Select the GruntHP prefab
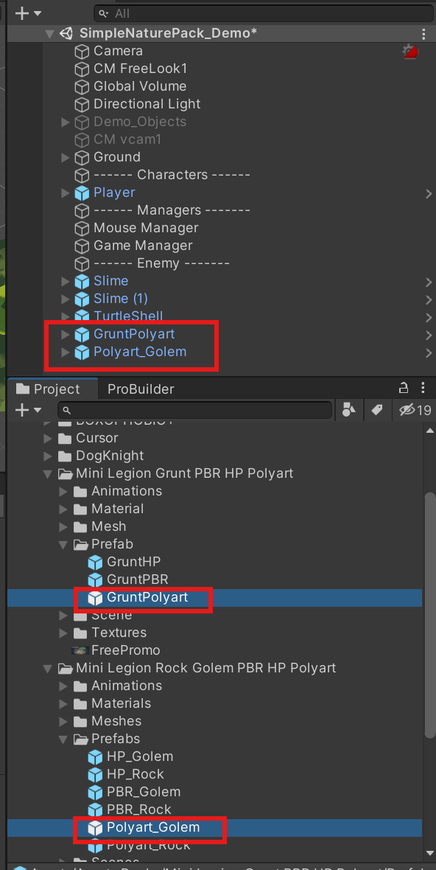Image resolution: width=436 pixels, height=870 pixels. click(133, 562)
